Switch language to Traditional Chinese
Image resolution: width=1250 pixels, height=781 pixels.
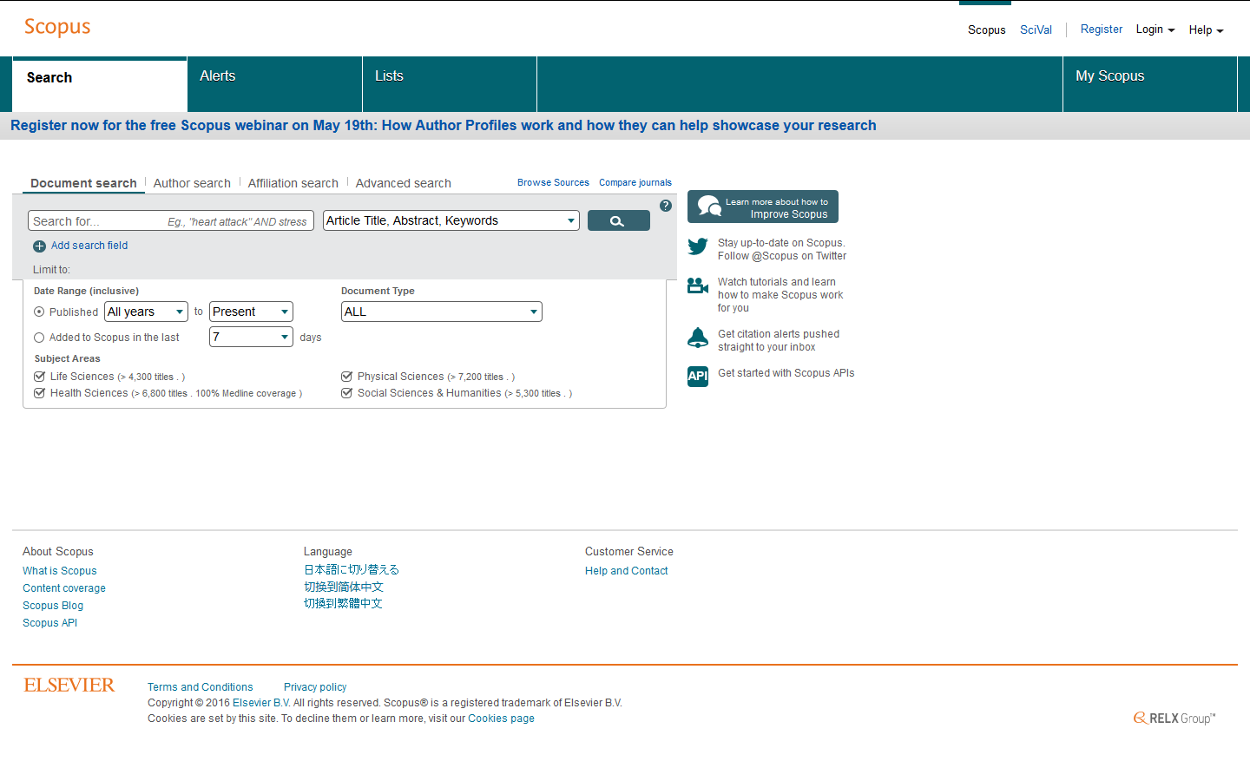point(344,604)
